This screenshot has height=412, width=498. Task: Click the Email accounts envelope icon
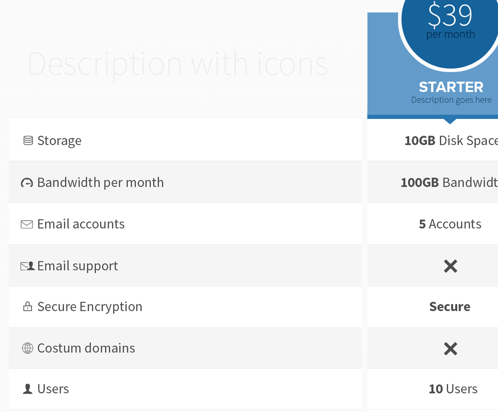27,224
